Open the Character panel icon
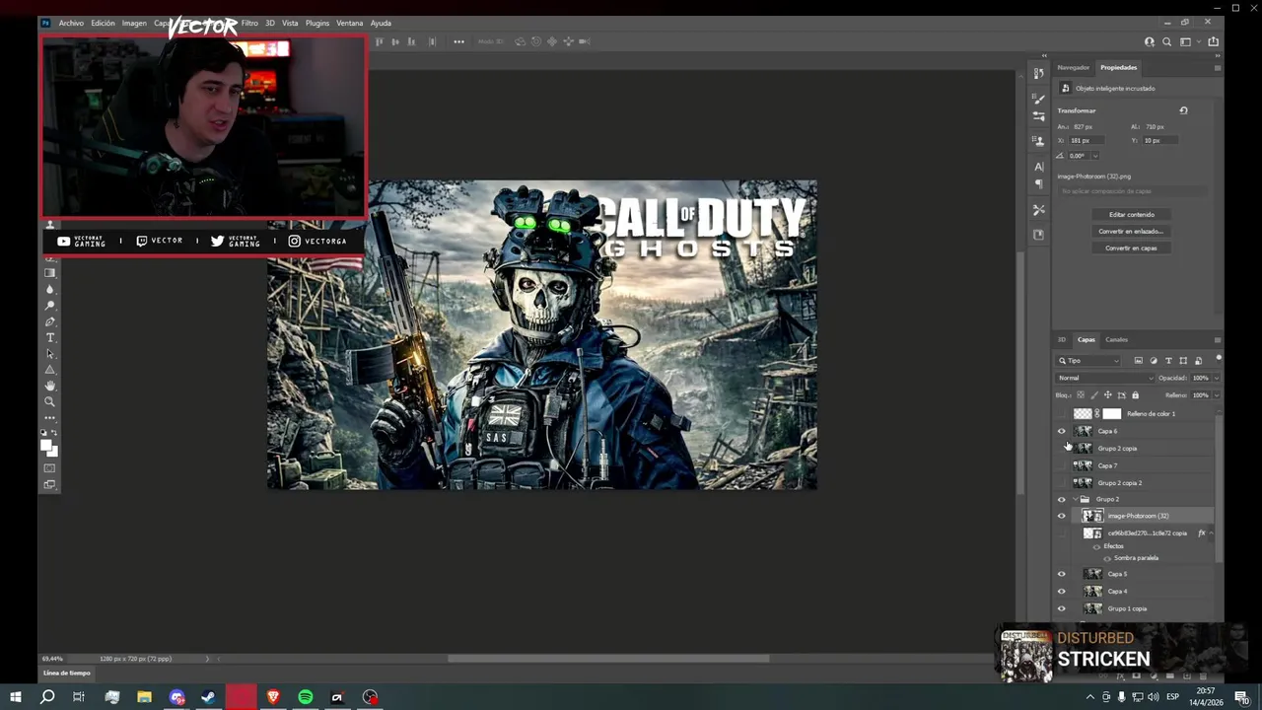The width and height of the screenshot is (1262, 710). (x=1038, y=167)
